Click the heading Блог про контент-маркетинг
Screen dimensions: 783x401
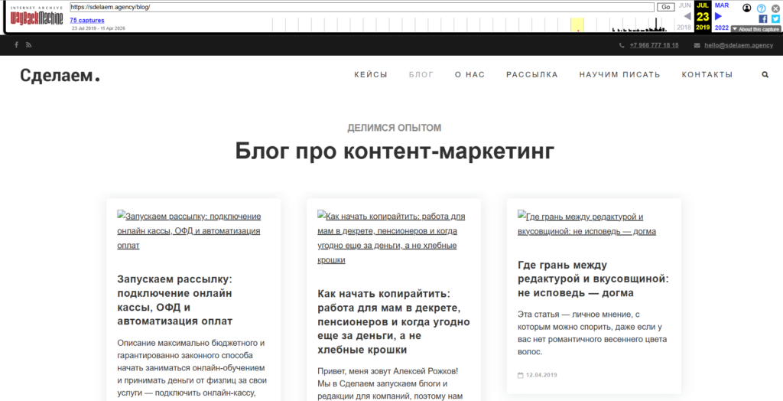click(395, 151)
